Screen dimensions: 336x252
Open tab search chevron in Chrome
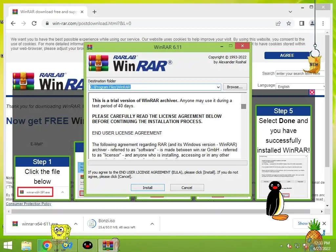tap(290, 12)
